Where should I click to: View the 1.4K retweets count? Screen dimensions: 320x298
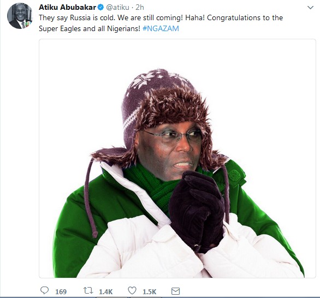pos(106,291)
